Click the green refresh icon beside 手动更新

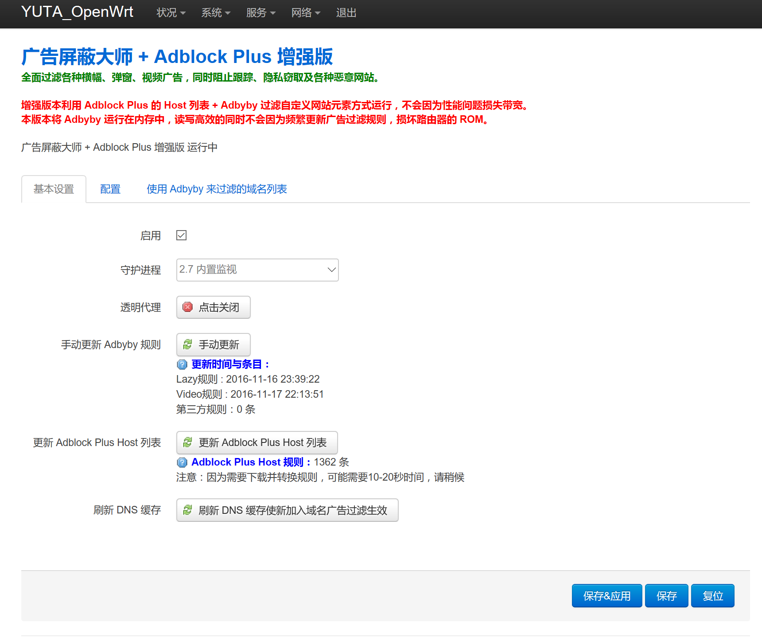(187, 344)
